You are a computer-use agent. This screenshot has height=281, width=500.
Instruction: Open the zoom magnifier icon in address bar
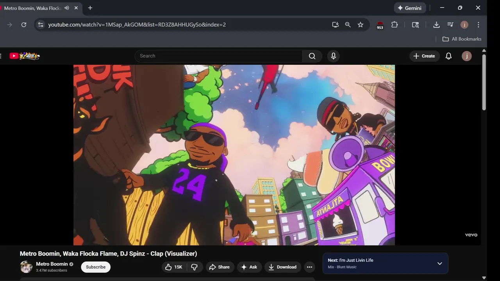[348, 25]
